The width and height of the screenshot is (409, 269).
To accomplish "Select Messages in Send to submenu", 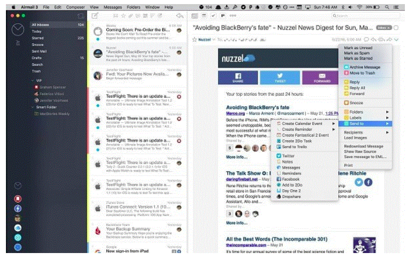I will 305,167.
